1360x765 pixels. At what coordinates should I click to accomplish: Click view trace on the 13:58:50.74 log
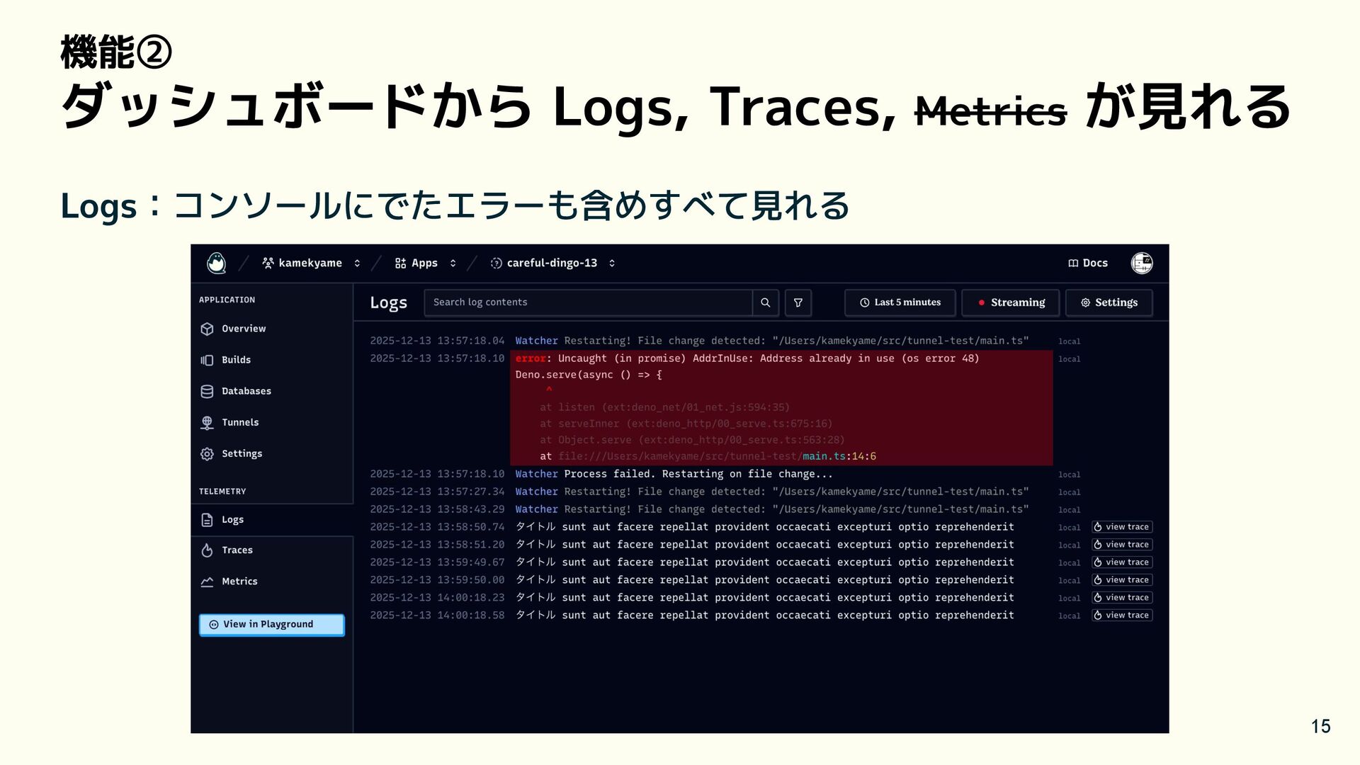pyautogui.click(x=1121, y=527)
